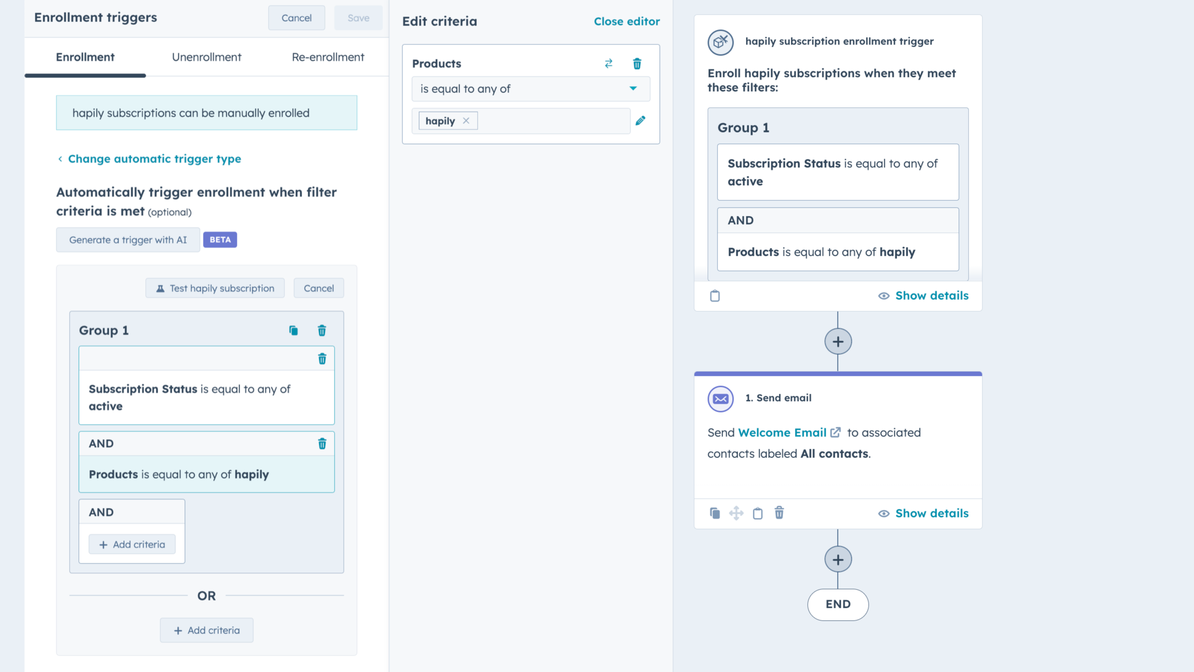1194x672 pixels.
Task: Open the 'is equal to any of' dropdown
Action: [530, 88]
